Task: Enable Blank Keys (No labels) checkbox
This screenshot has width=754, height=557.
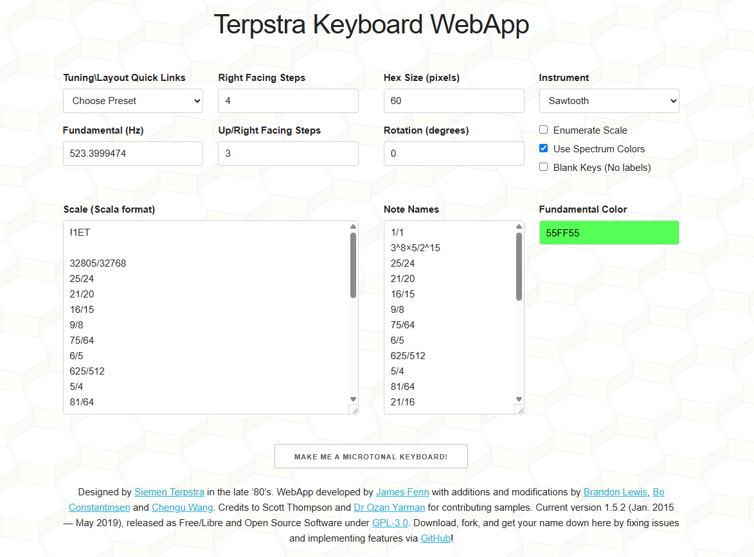Action: pyautogui.click(x=543, y=167)
